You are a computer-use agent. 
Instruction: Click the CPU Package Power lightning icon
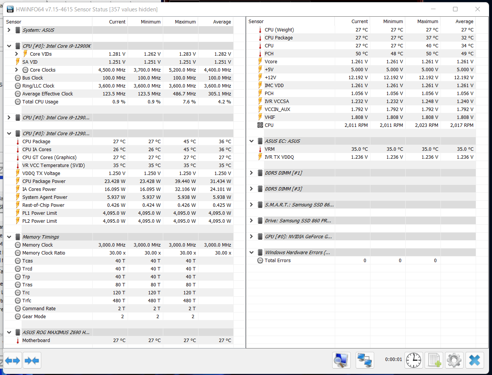point(17,181)
